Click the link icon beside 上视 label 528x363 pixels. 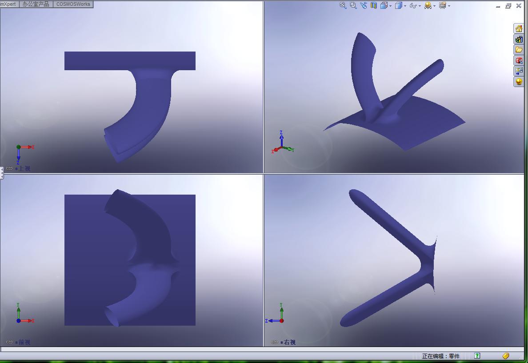click(x=9, y=168)
